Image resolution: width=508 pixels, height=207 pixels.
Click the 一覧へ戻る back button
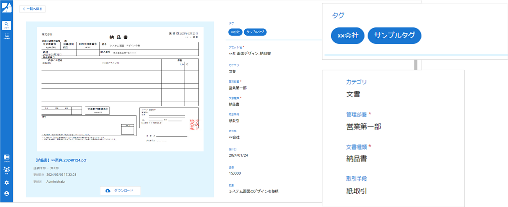[x=32, y=9]
